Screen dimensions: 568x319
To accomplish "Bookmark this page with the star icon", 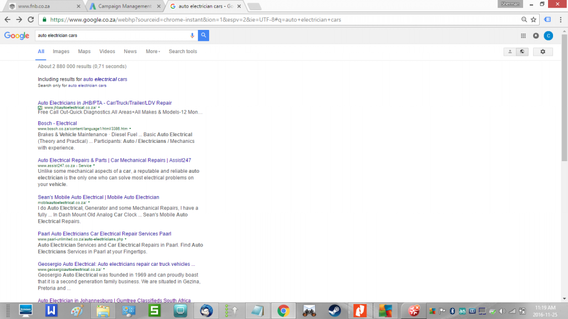I will 534,19.
